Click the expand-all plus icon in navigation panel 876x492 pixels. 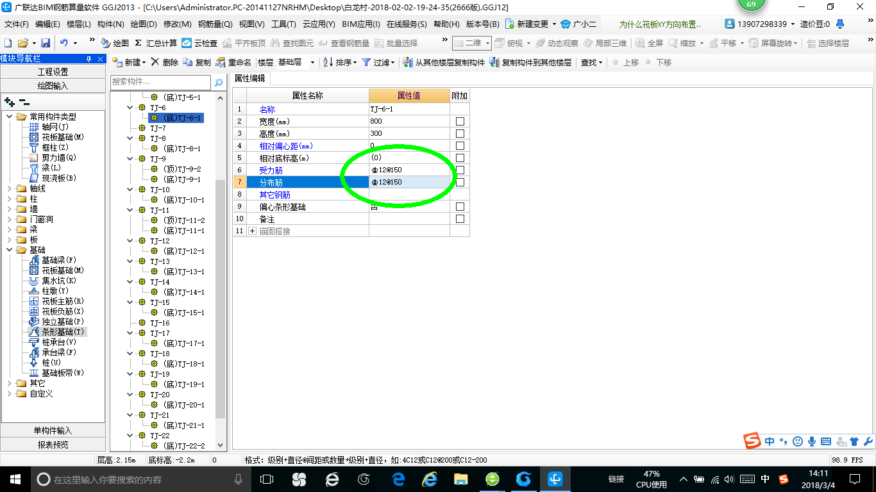coord(10,101)
